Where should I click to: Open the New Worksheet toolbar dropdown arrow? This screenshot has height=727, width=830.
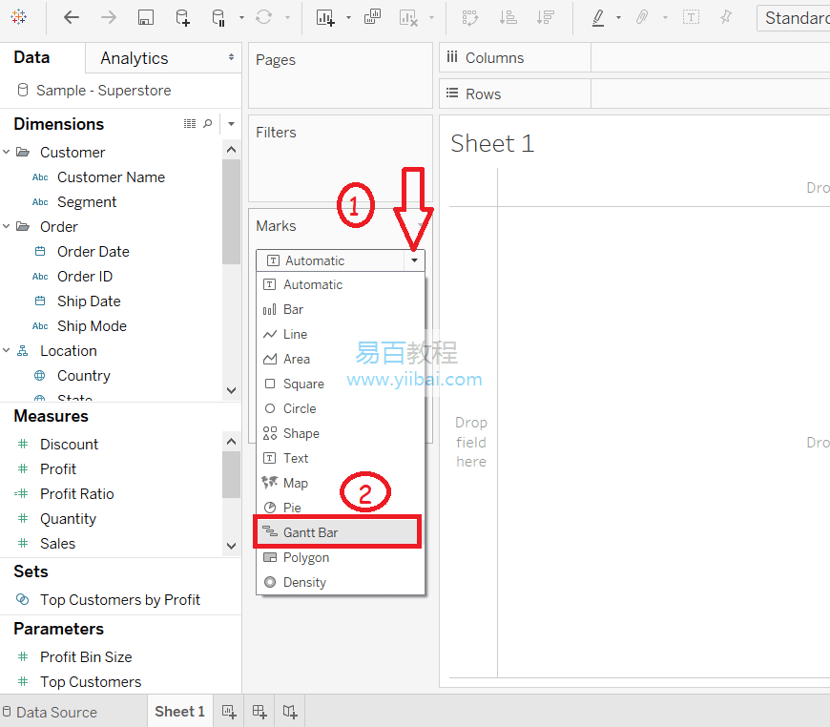348,17
